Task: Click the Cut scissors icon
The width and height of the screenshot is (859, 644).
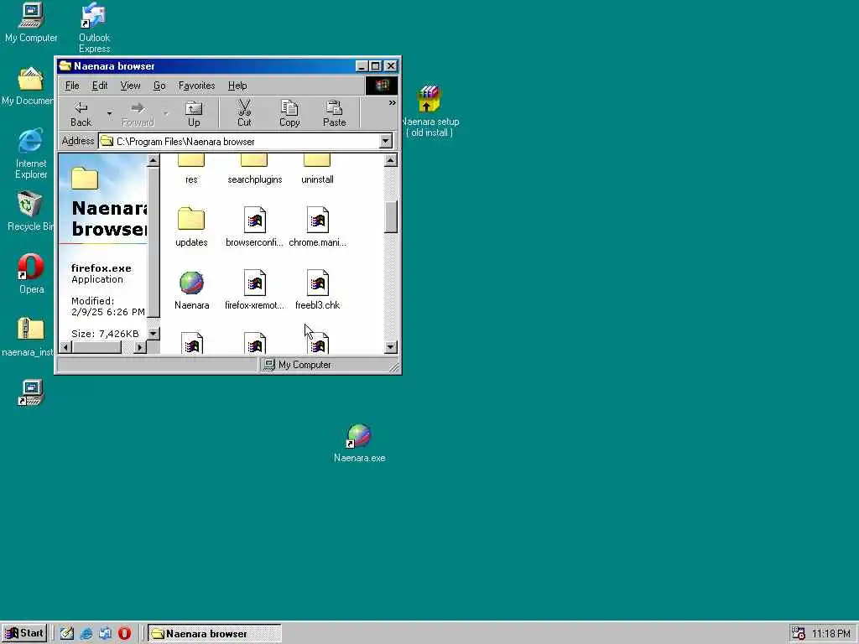Action: tap(244, 114)
